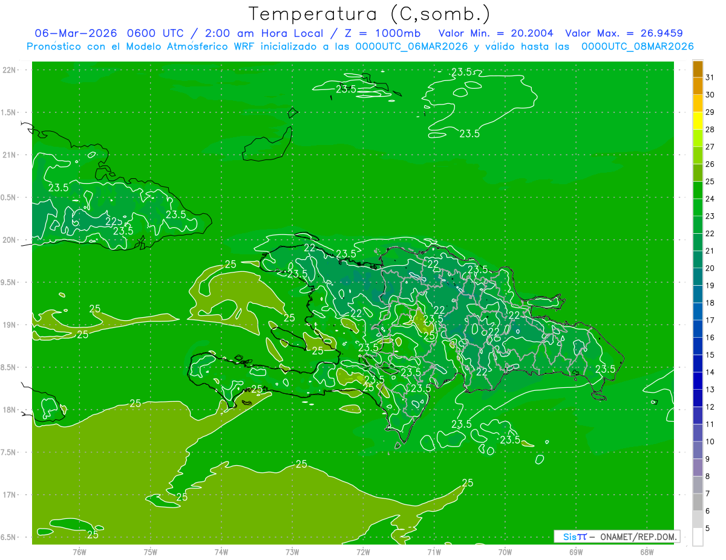Click the '74W' longitude axis label
726x560 pixels.
click(221, 552)
